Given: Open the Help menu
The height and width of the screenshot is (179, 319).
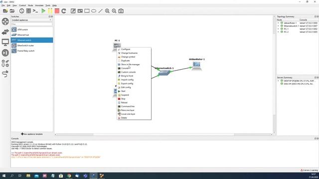Looking at the screenshot, I should click(x=54, y=5).
